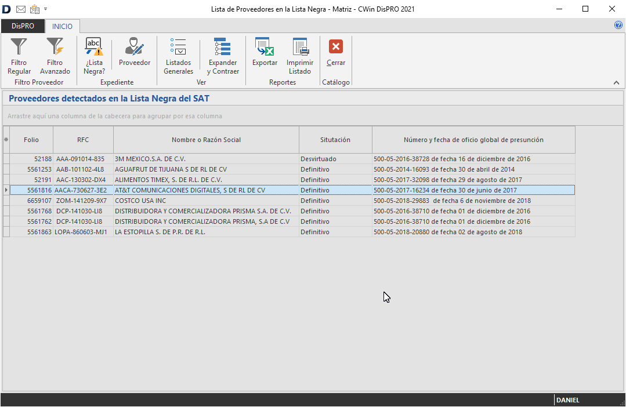Switch to the DisPRO tab
The height and width of the screenshot is (407, 626).
tap(23, 26)
